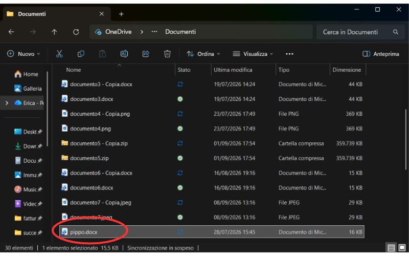The image size is (409, 256).
Task: Sort by the Tipo column header
Action: point(284,70)
